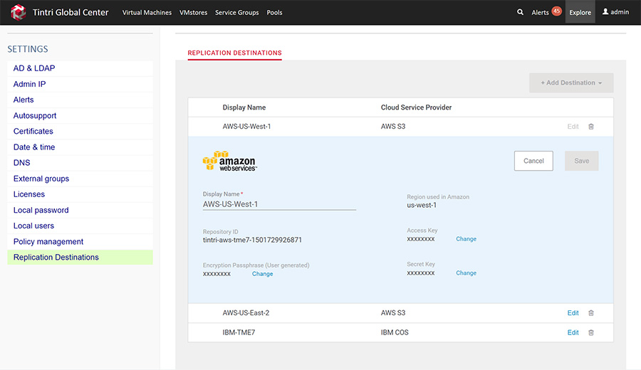This screenshot has height=370, width=641.
Task: Open AD & LDAP settings
Action: tap(80, 68)
